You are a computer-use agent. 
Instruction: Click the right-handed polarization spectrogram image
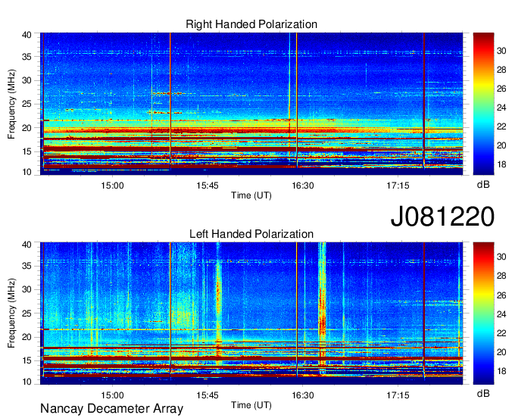point(251,104)
